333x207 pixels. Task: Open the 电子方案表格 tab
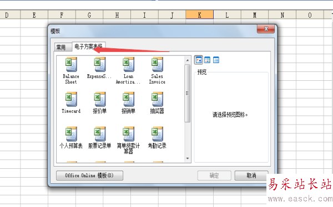click(89, 46)
